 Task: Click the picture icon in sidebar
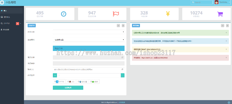coord(2,17)
